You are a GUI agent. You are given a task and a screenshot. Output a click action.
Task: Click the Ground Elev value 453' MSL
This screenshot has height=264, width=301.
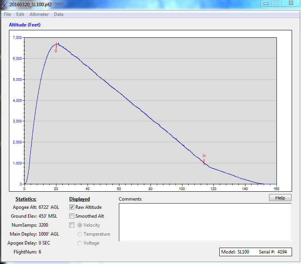pyautogui.click(x=48, y=216)
